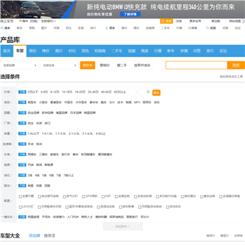Open the hamburger menu beside 网站地图

pos(244,21)
